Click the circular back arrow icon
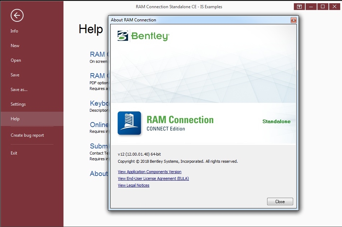The width and height of the screenshot is (342, 227). pyautogui.click(x=17, y=15)
